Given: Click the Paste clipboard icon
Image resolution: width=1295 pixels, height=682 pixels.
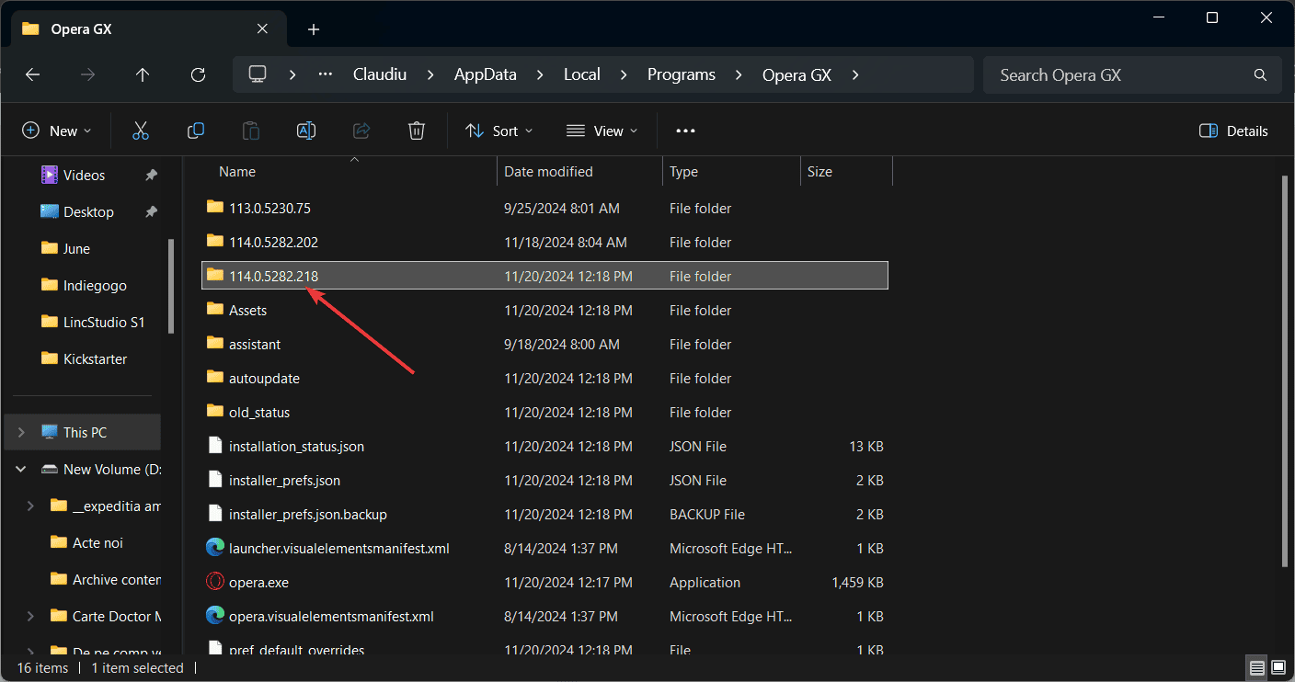Looking at the screenshot, I should [251, 131].
